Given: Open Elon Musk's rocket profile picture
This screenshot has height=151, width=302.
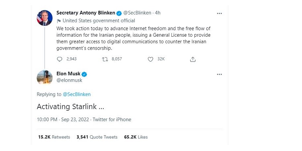Looking at the screenshot, I should point(44,77).
